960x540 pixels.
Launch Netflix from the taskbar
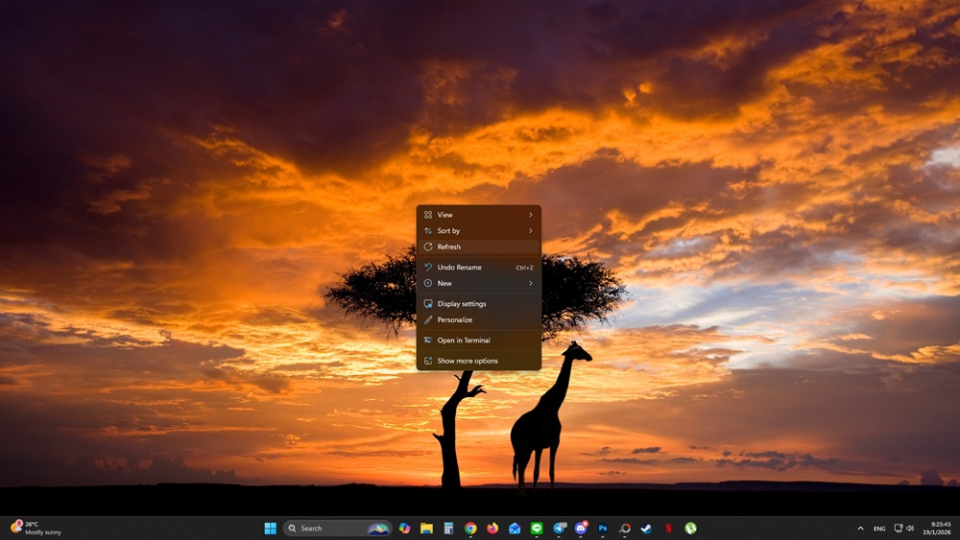pyautogui.click(x=668, y=528)
